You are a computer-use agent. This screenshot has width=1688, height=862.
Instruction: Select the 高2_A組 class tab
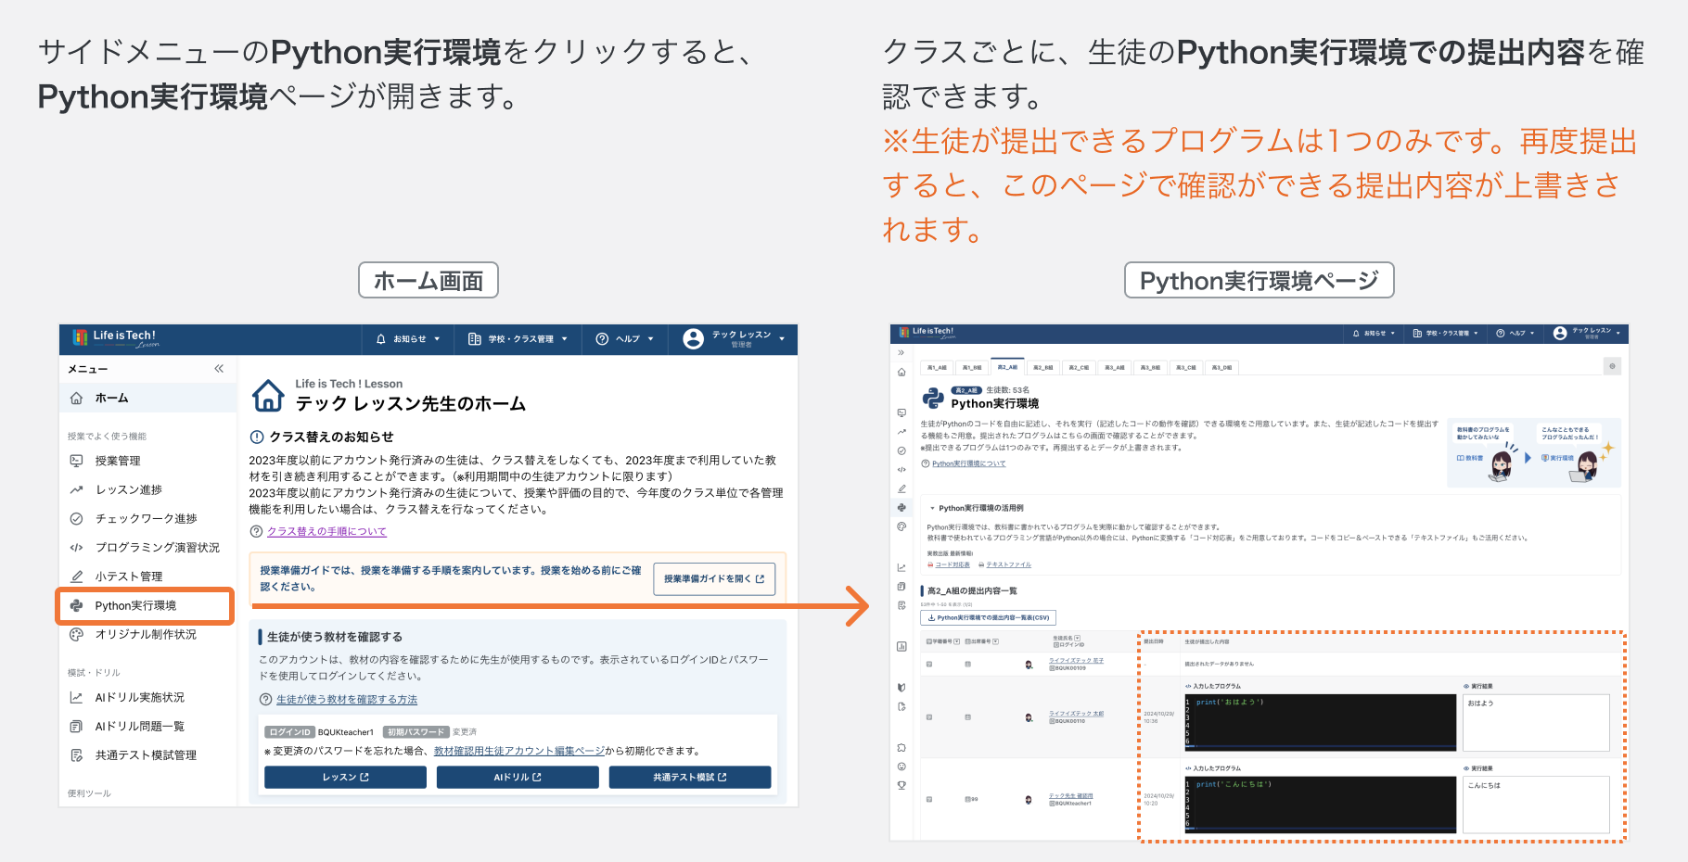pos(1007,367)
